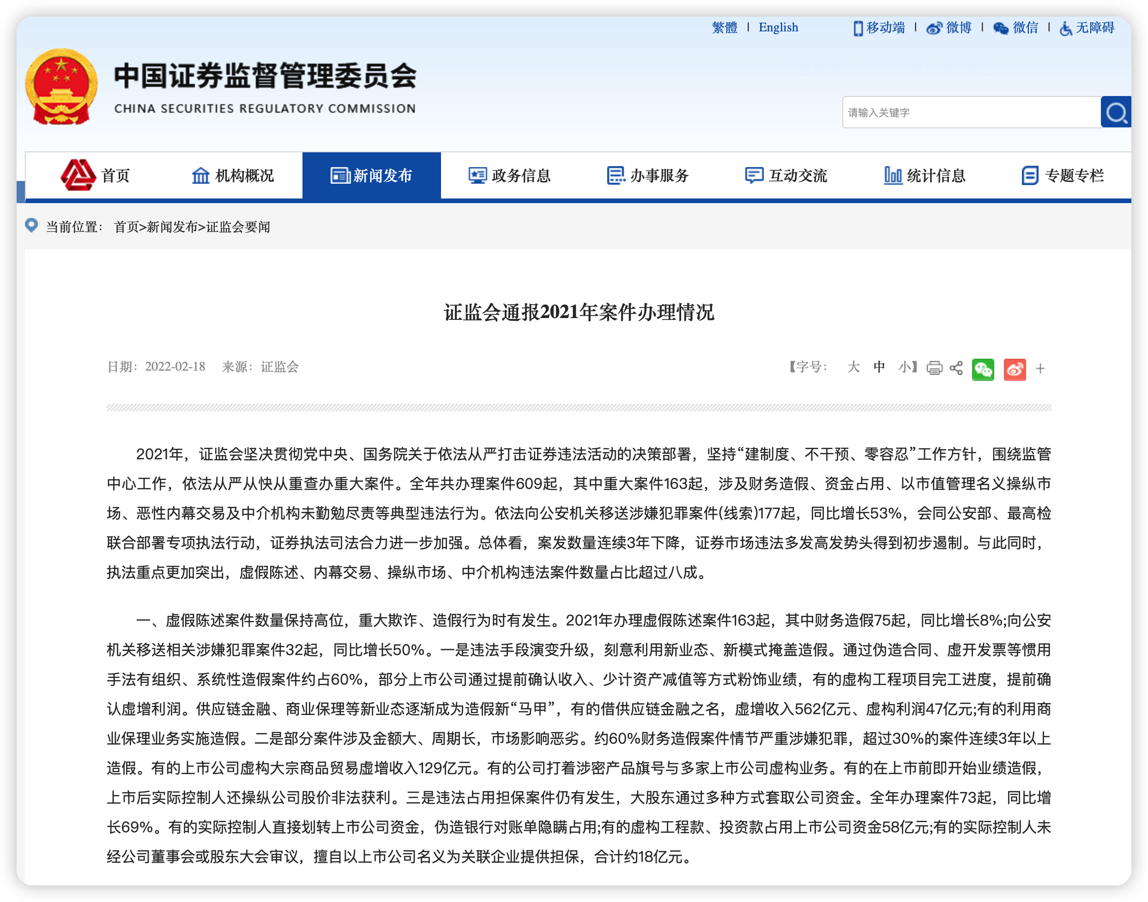Open the 微博 link in top bar
The width and height of the screenshot is (1148, 902).
tap(958, 27)
